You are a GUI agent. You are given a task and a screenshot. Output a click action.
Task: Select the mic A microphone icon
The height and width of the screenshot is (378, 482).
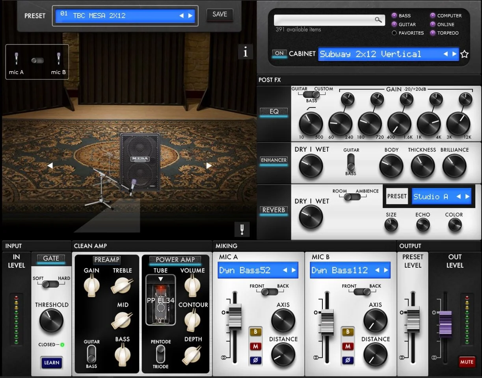click(x=17, y=59)
